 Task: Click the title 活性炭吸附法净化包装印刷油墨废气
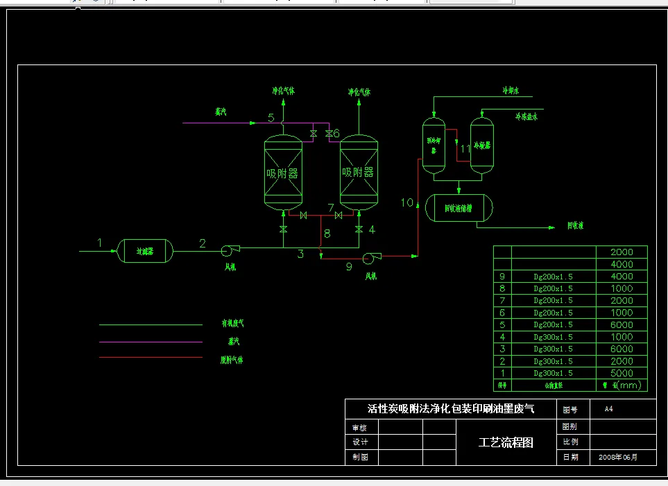[451, 409]
